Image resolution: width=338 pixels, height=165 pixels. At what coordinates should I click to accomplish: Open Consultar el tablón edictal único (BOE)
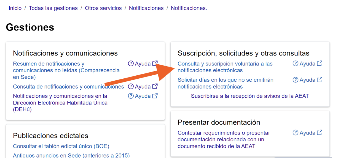tap(61, 146)
